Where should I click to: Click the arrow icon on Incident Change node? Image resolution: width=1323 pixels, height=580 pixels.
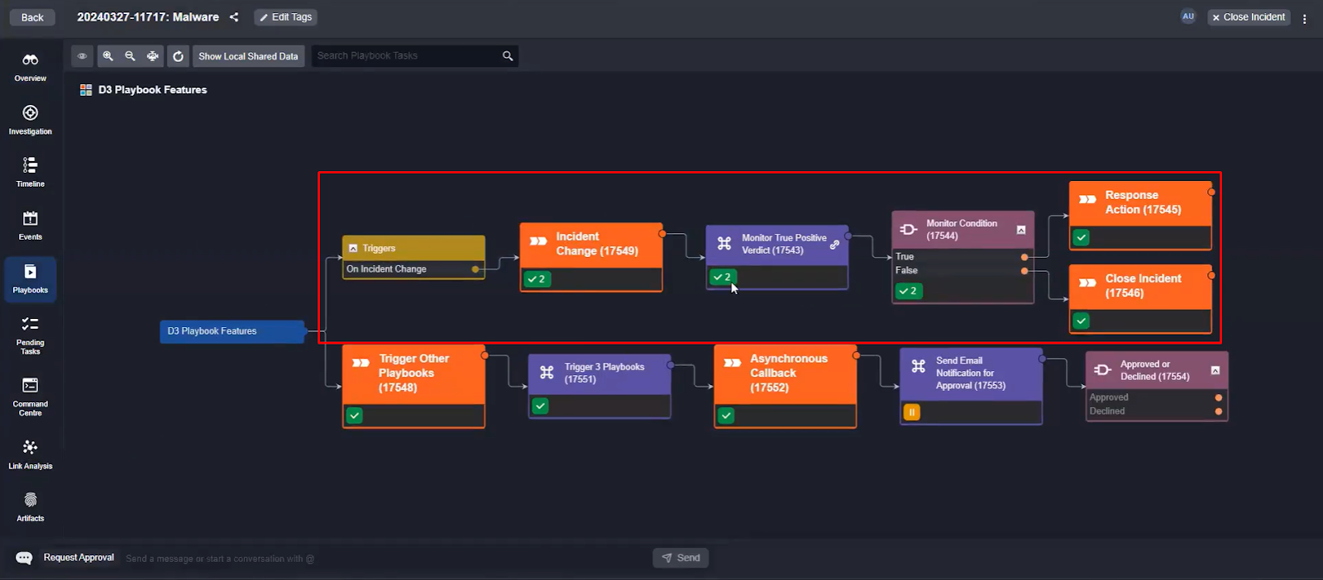tap(538, 241)
